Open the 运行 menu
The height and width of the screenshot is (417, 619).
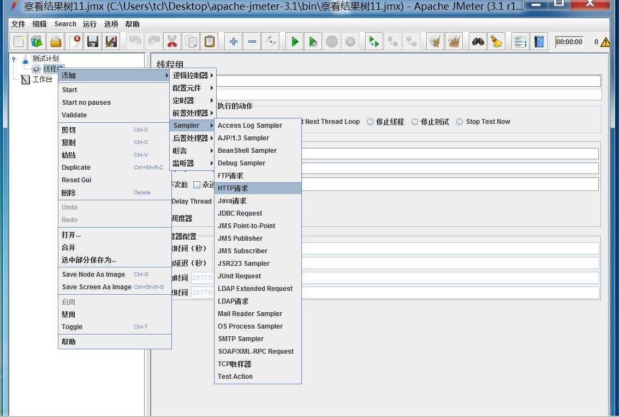tap(90, 24)
